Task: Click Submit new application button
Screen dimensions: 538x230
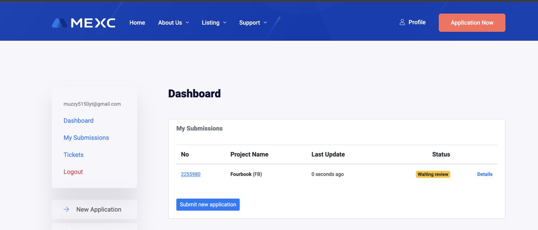Action: pyautogui.click(x=208, y=204)
